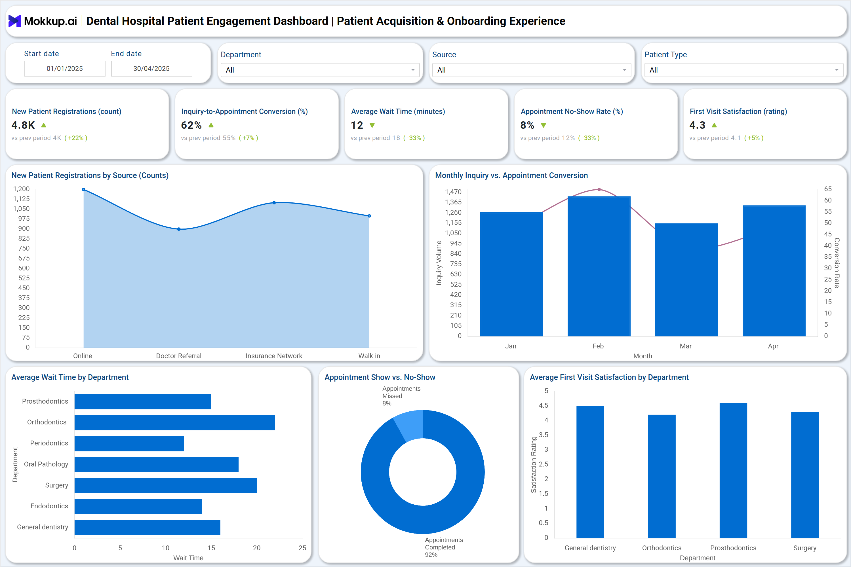Click the Periodontics wait time bar

[x=129, y=444]
